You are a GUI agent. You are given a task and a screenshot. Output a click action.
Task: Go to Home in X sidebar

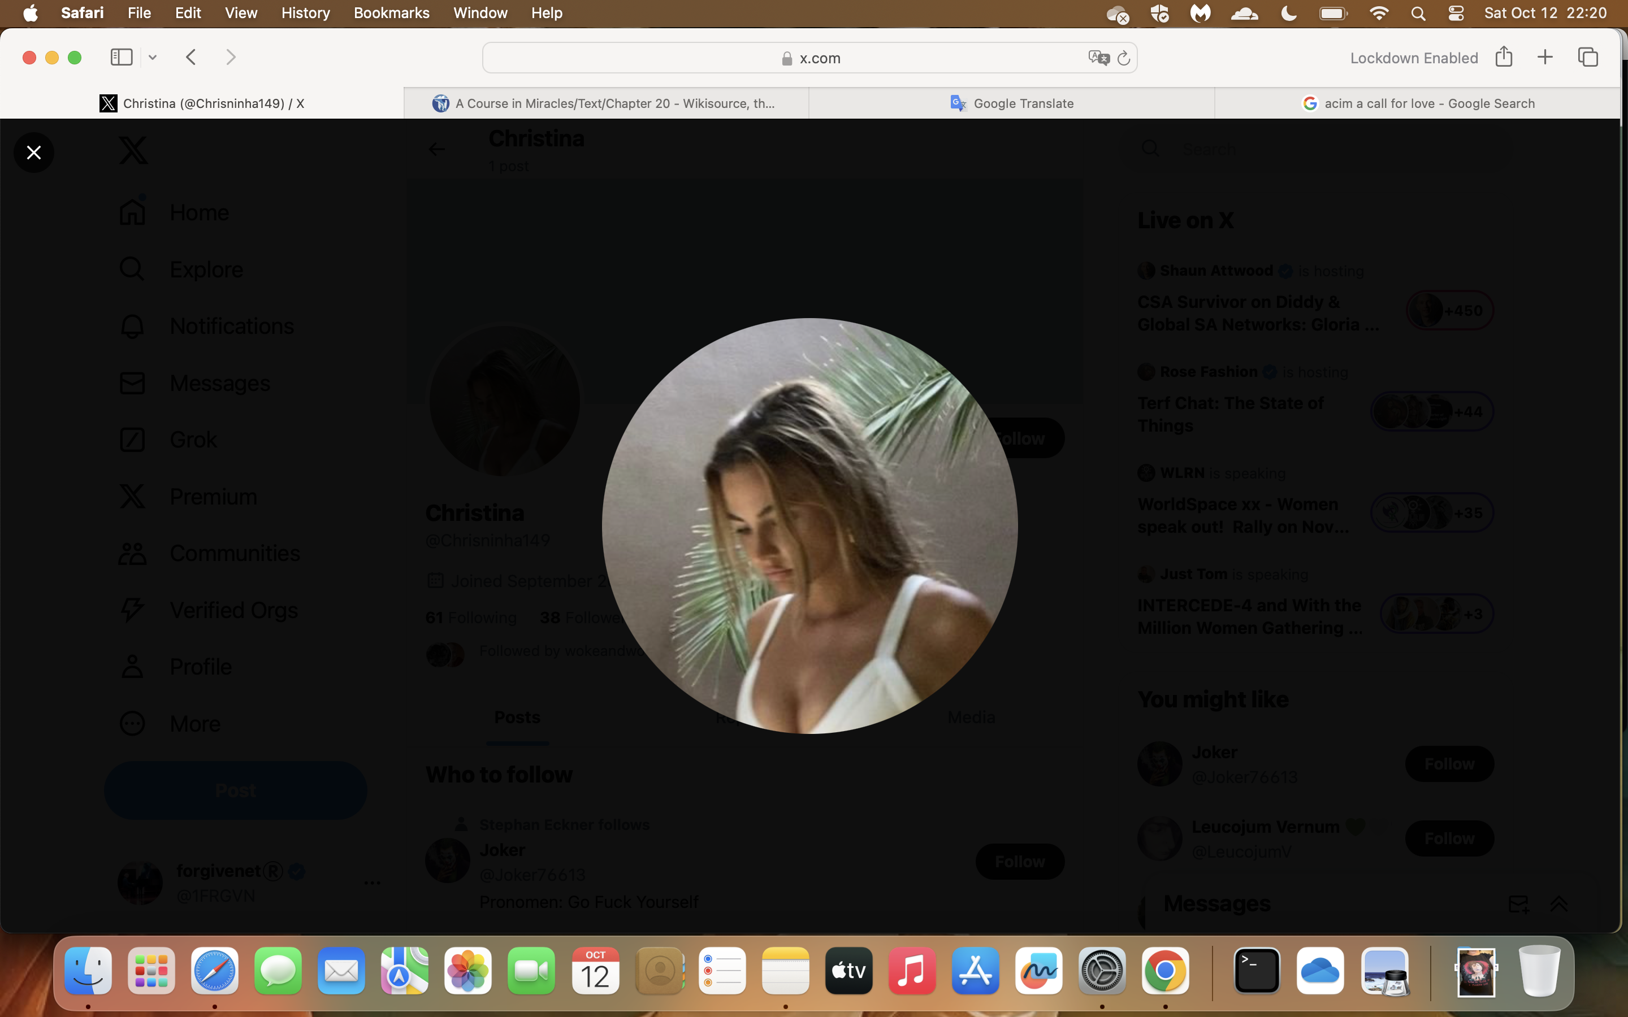pyautogui.click(x=174, y=212)
